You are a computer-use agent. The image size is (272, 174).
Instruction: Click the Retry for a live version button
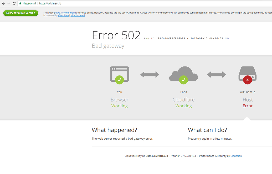pos(21,13)
